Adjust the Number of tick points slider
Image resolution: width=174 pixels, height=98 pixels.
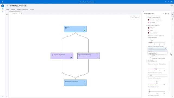tap(157, 83)
